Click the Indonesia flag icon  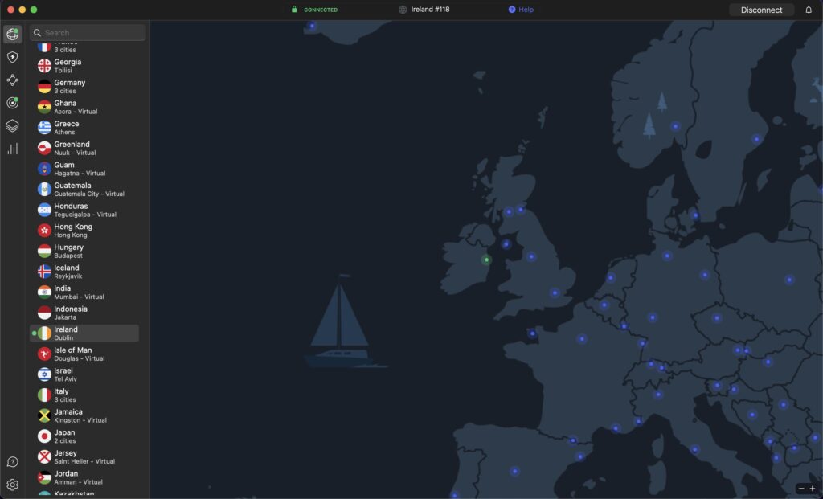[x=45, y=313]
